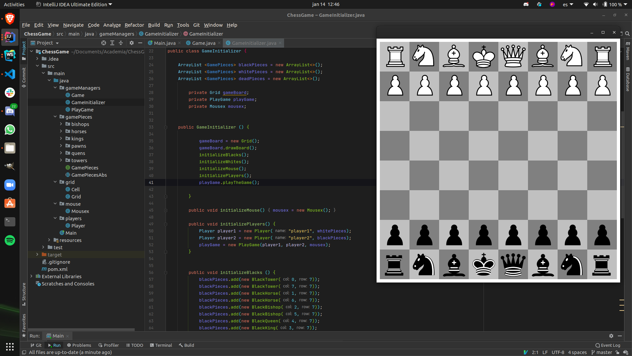The height and width of the screenshot is (356, 632).
Task: Switch to the Game.java tab
Action: click(x=203, y=43)
